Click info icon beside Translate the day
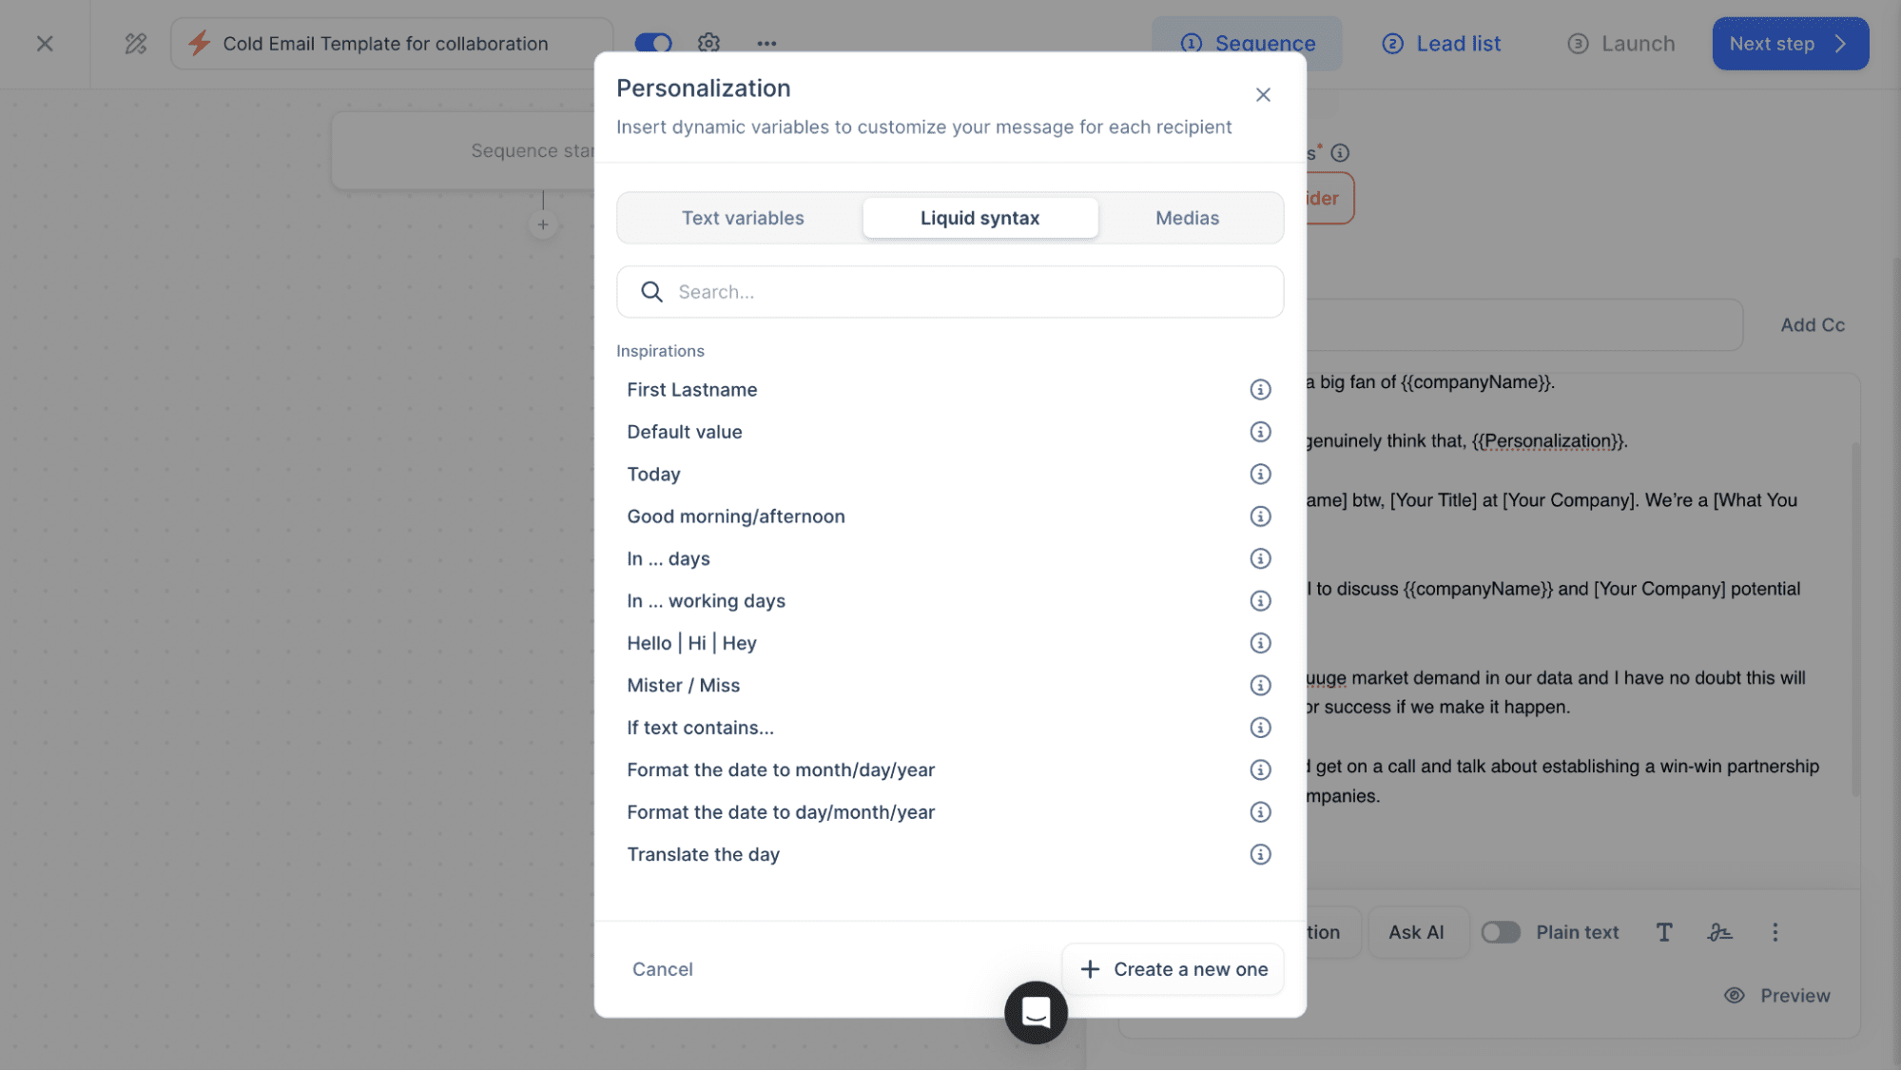Image resolution: width=1901 pixels, height=1071 pixels. click(1260, 854)
